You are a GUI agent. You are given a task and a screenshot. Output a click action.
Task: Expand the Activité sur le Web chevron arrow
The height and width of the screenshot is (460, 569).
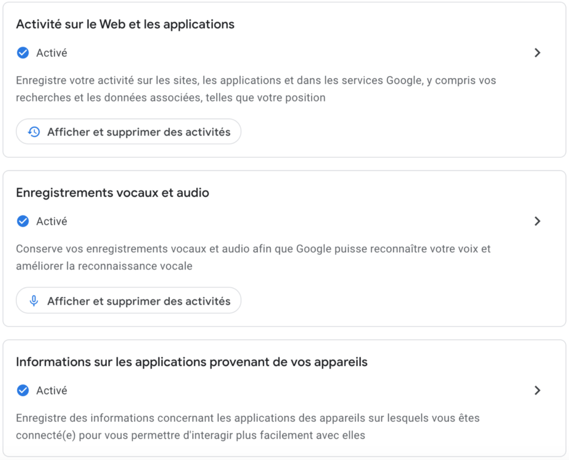[x=537, y=53]
